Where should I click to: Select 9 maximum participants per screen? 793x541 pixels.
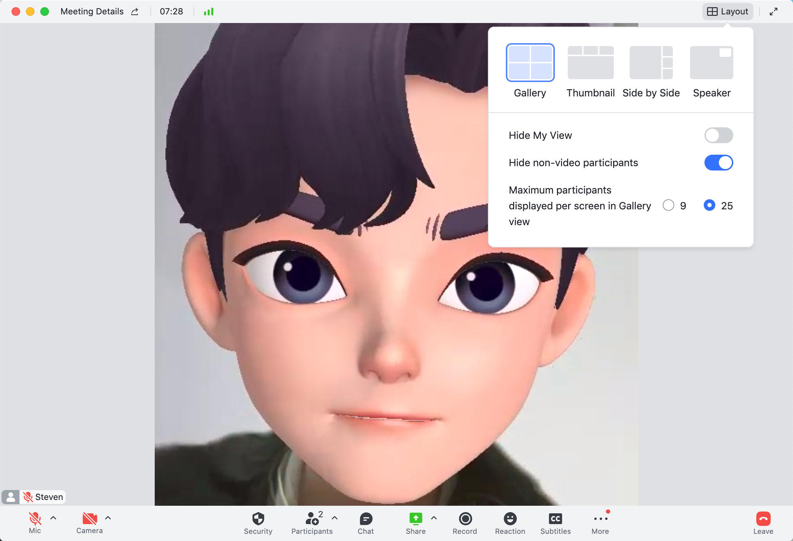click(668, 205)
